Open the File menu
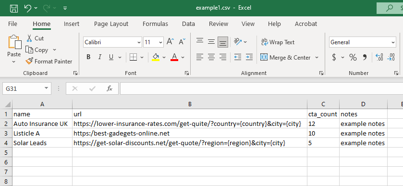This screenshot has width=403, height=186. point(12,24)
